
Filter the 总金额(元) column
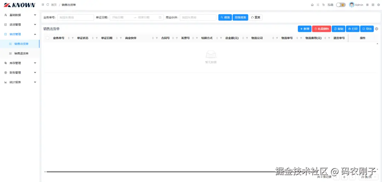coord(247,38)
